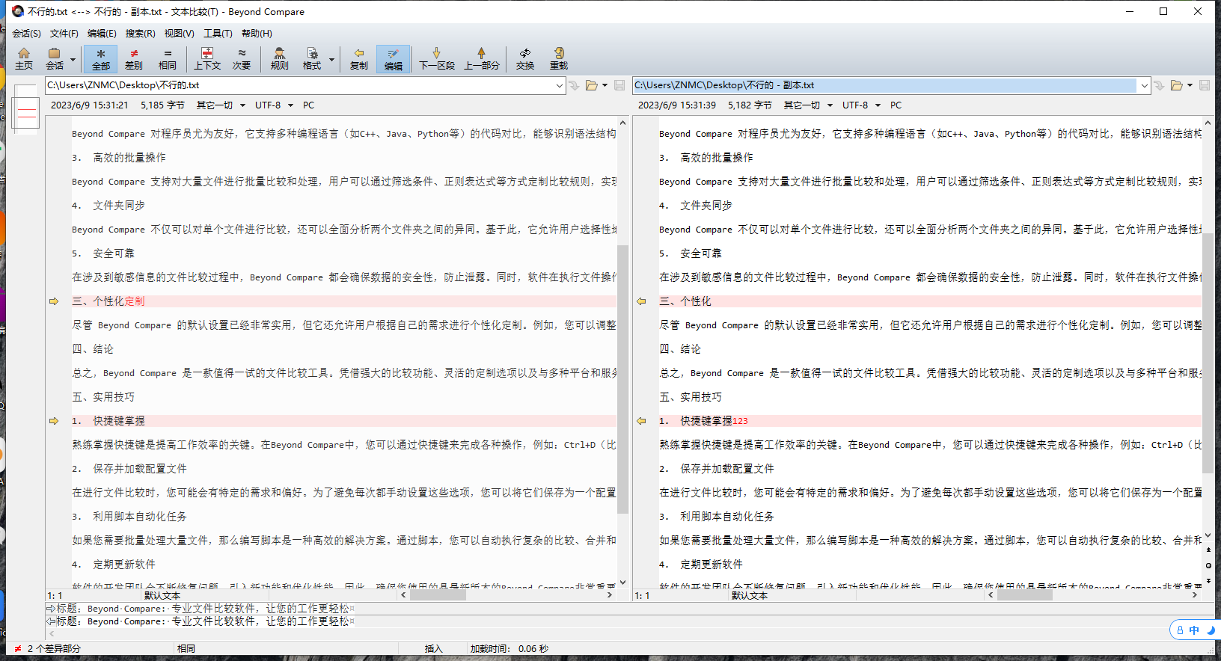Open the 会话(S) menu
This screenshot has width=1221, height=661.
pos(26,33)
